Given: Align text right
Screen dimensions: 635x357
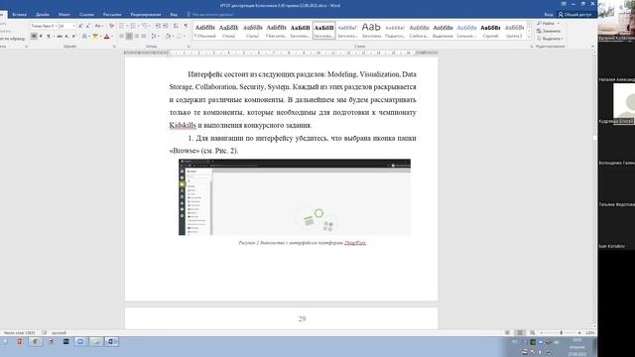Looking at the screenshot, I should (137, 37).
